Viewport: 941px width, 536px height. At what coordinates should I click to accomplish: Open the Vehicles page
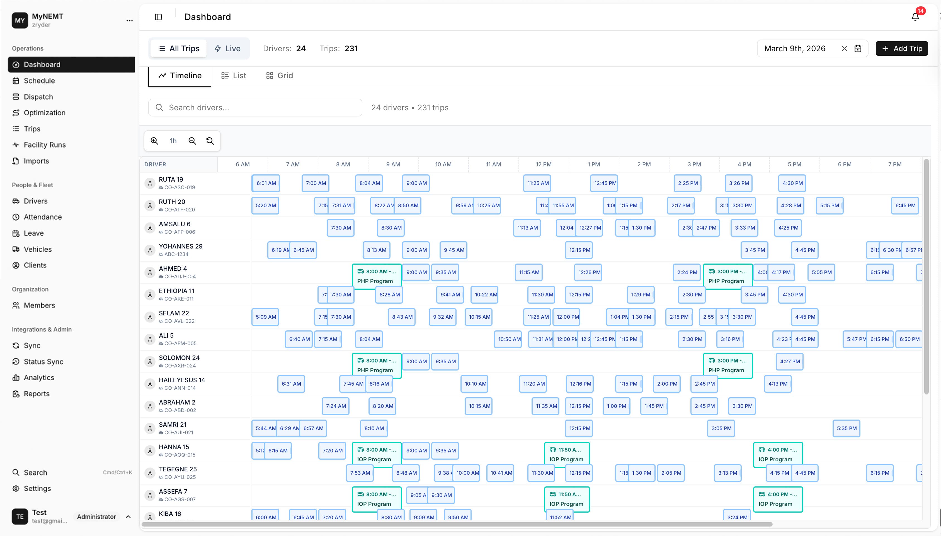coord(38,249)
